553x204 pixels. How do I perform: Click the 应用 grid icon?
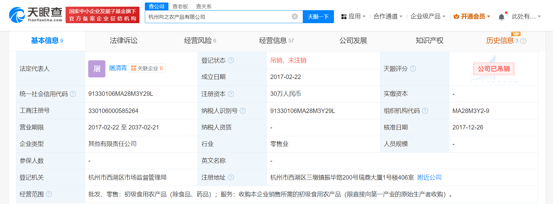344,16
